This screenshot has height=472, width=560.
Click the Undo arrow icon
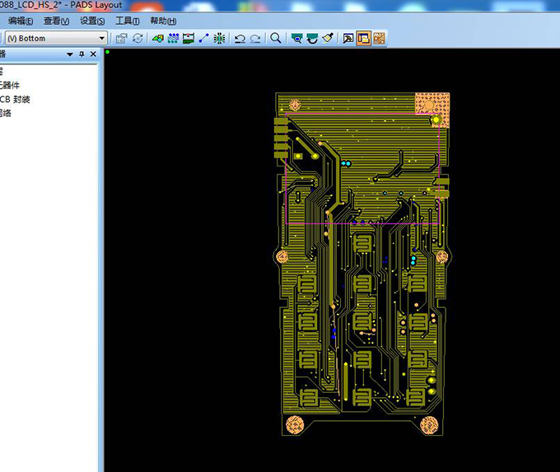(x=240, y=39)
